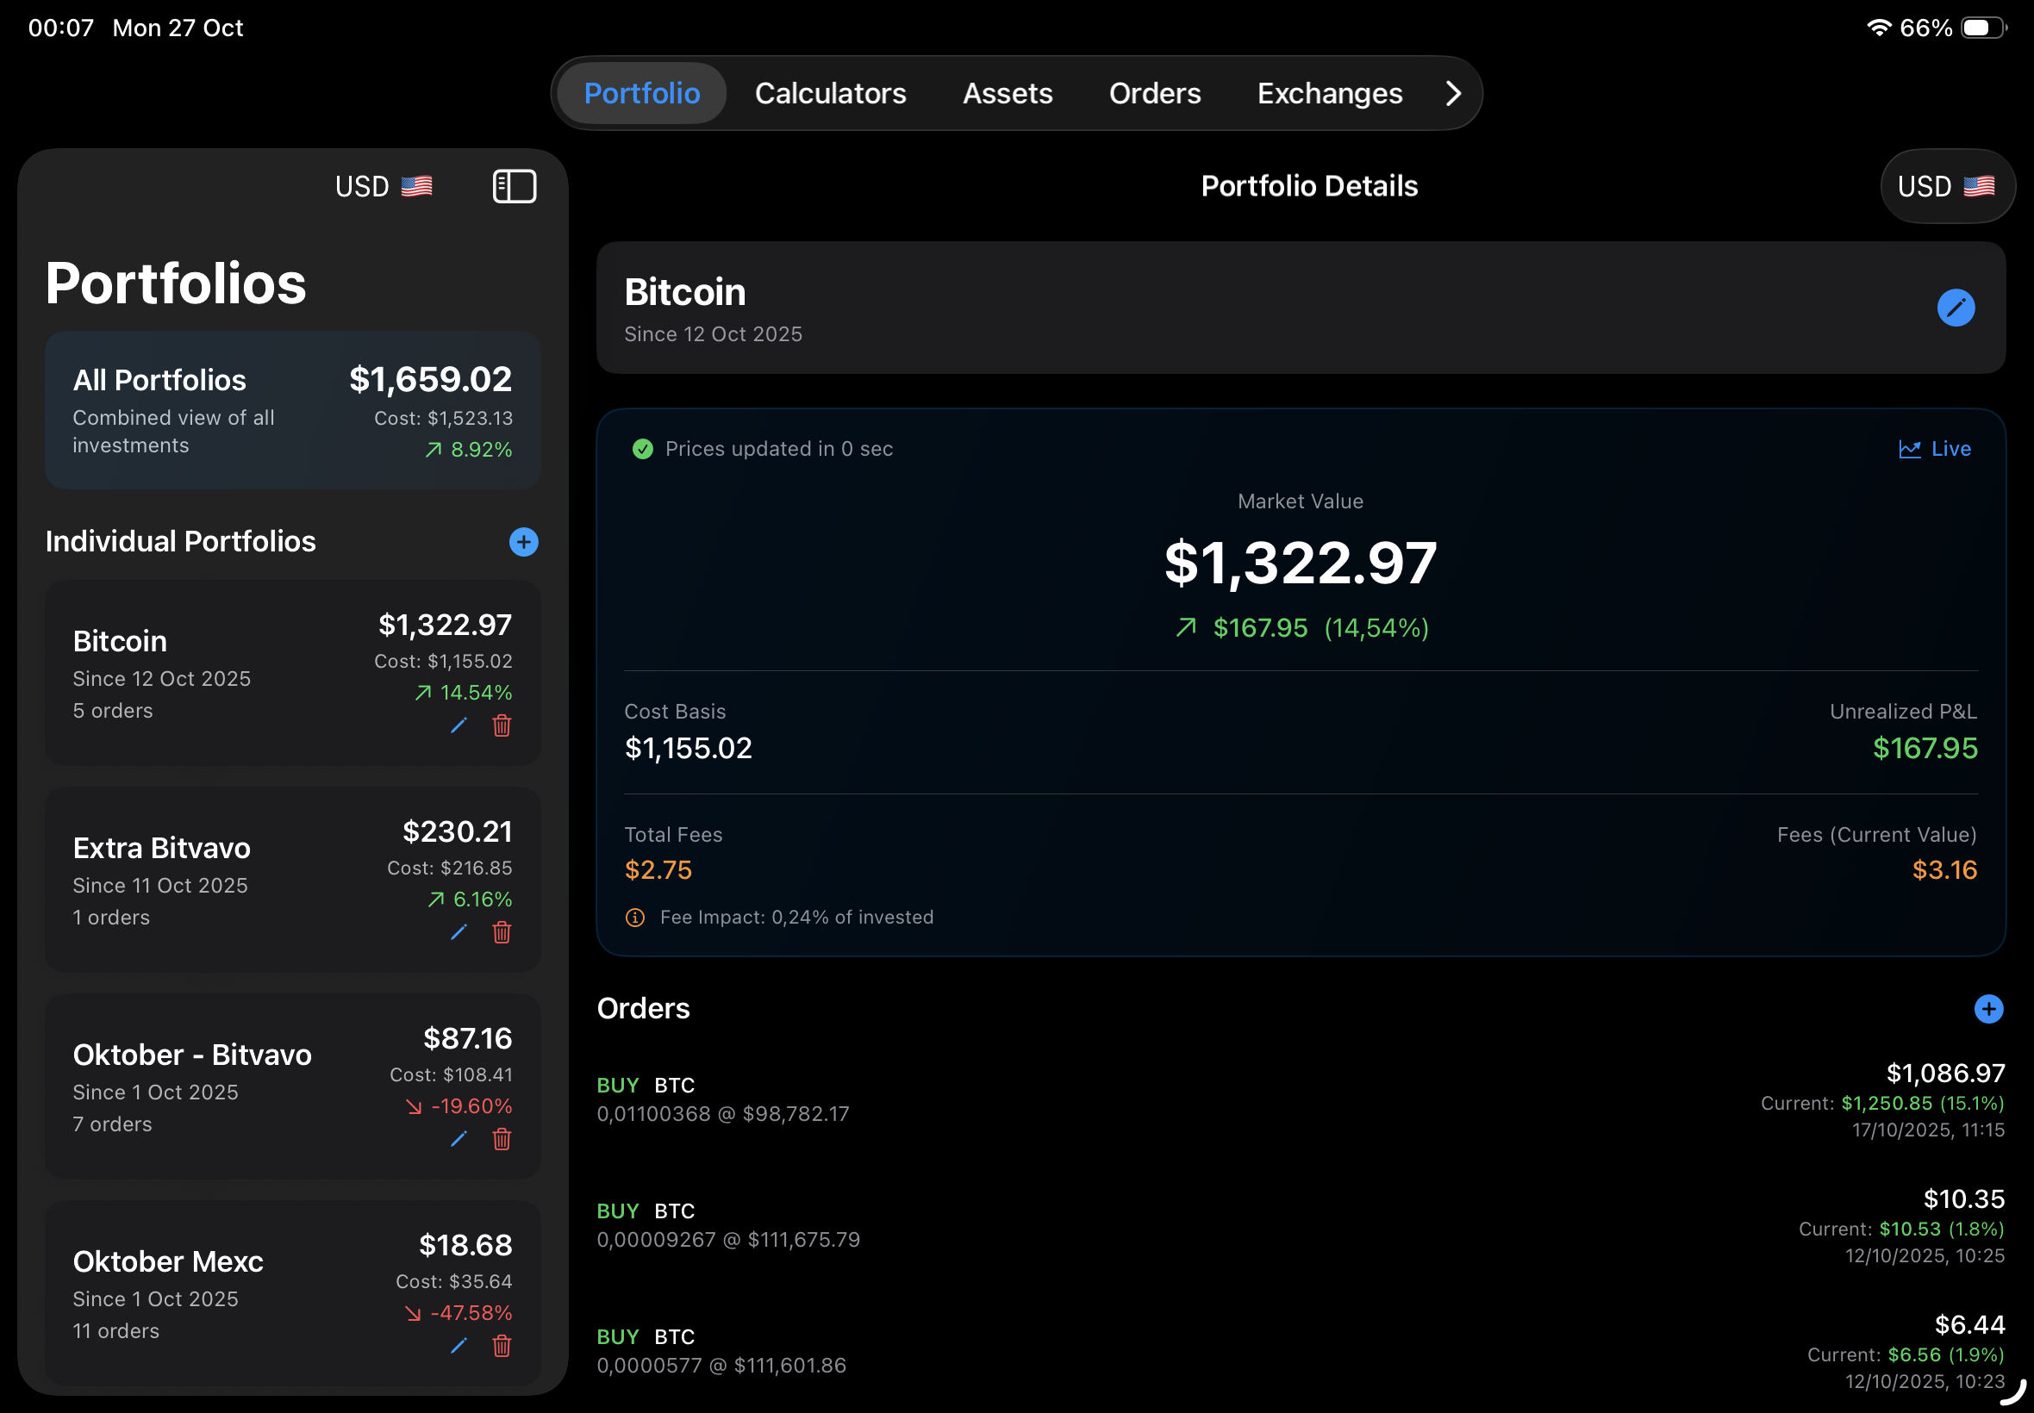Open the sidebar layout toggle
This screenshot has width=2034, height=1413.
(x=514, y=186)
